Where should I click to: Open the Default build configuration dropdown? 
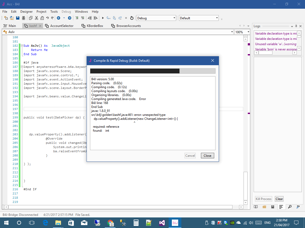217,18
